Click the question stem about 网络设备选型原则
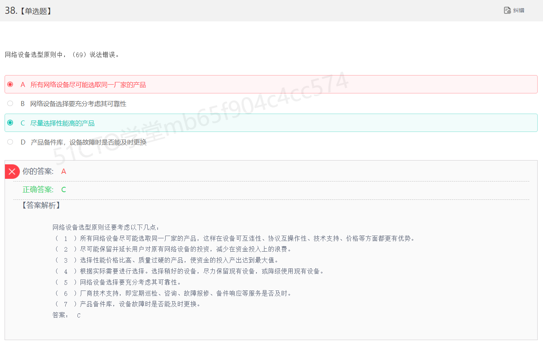The width and height of the screenshot is (543, 342). (62, 55)
